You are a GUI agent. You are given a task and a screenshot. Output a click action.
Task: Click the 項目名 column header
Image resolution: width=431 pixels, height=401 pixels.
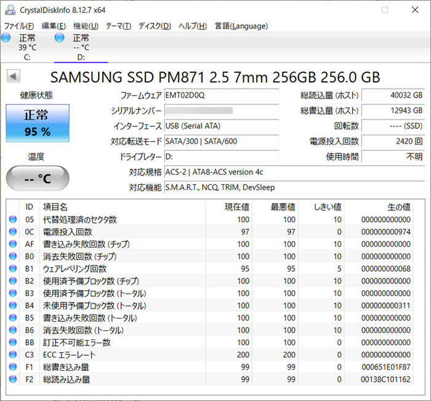click(123, 207)
